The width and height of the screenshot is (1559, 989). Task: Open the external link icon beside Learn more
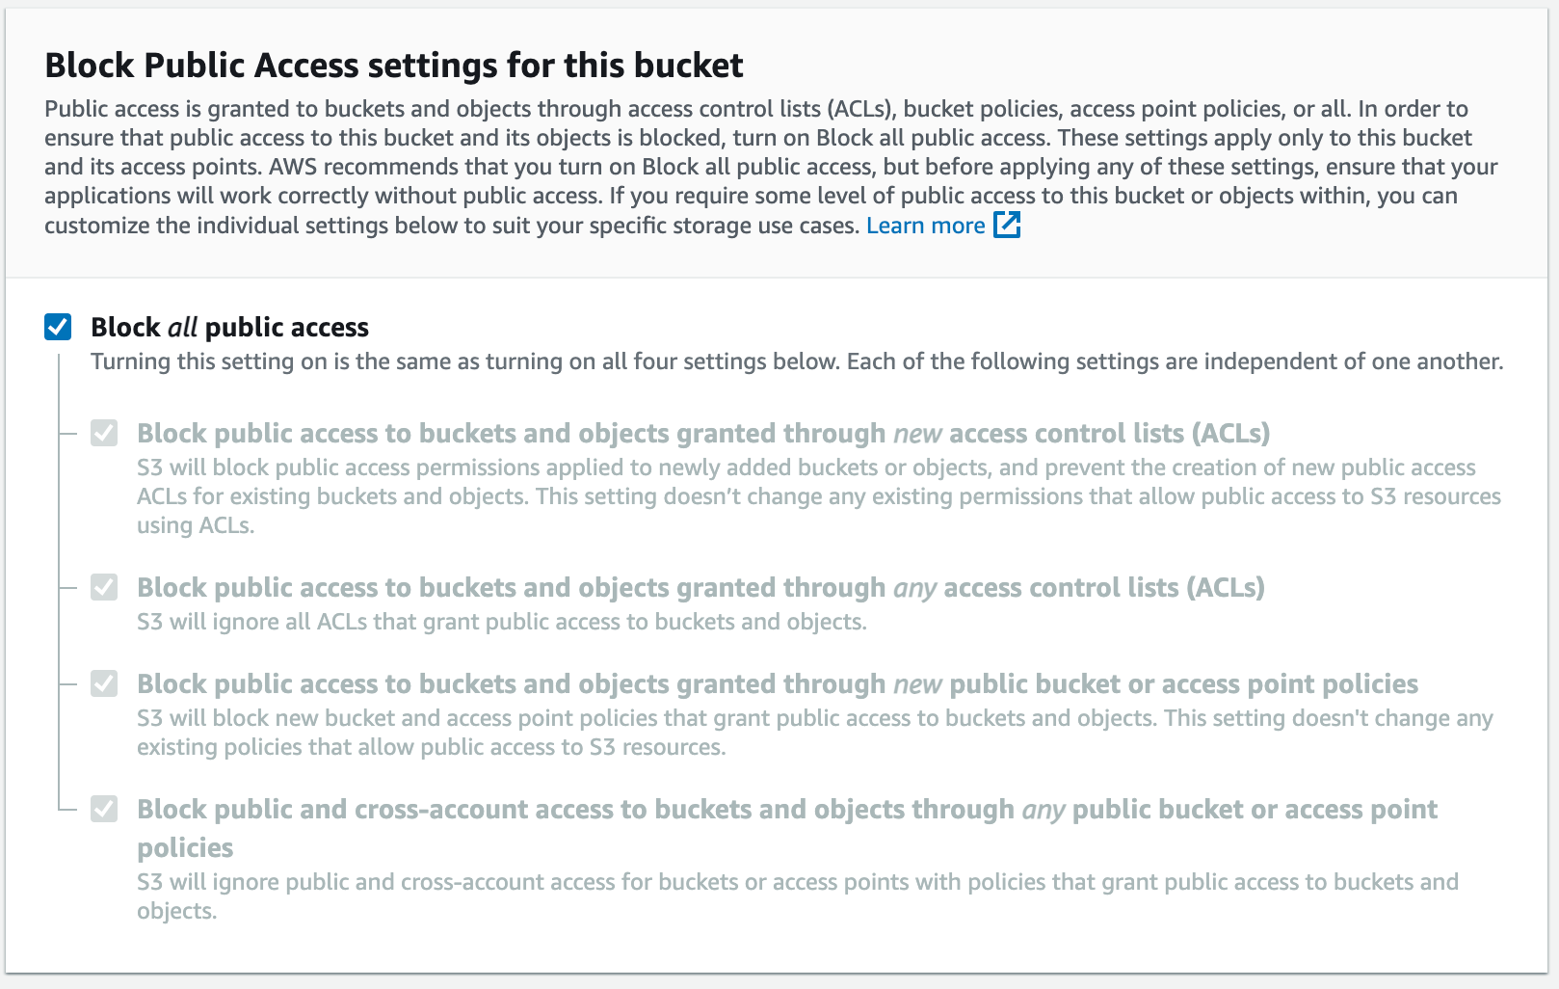tap(1007, 226)
